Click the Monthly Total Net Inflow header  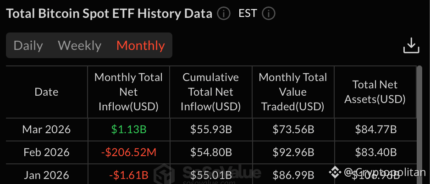pos(128,92)
